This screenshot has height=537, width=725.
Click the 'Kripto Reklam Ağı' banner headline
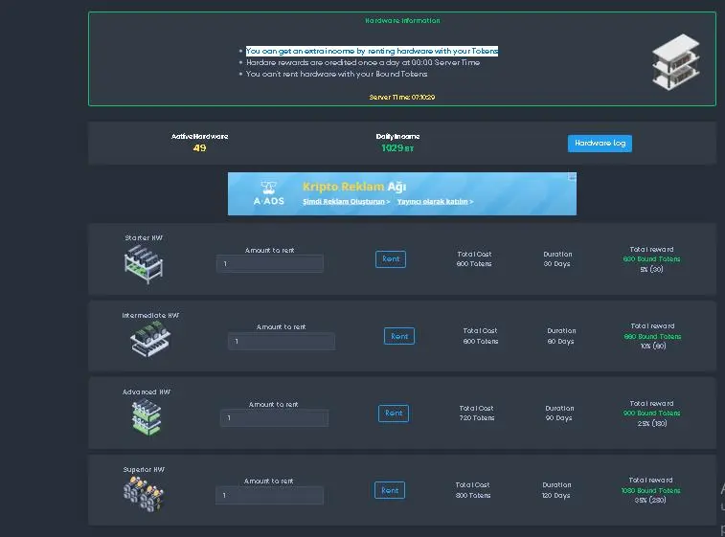pos(354,187)
